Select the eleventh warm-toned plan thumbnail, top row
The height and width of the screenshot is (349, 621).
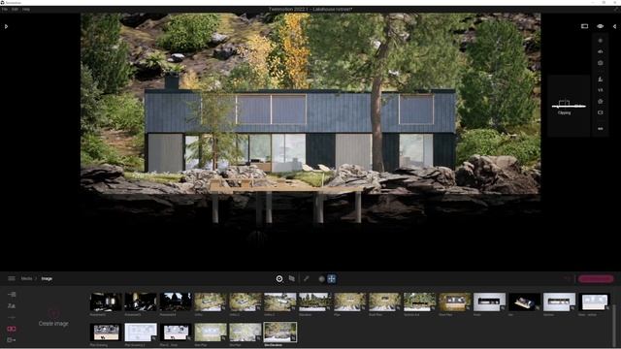click(x=454, y=301)
